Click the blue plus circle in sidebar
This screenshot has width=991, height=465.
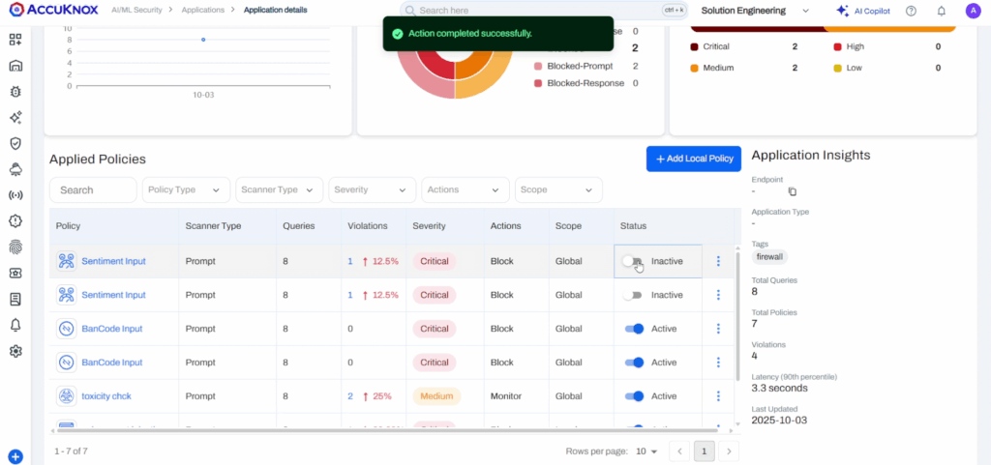coord(15,457)
